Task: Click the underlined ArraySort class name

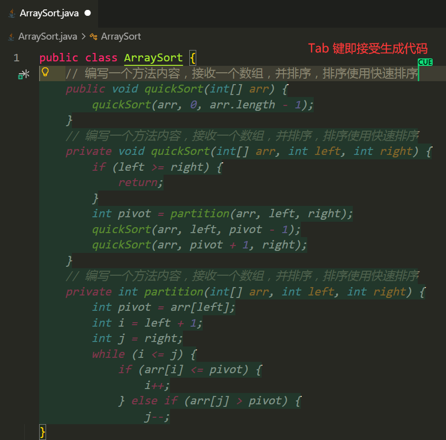Action: click(x=153, y=57)
